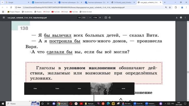Click the zoom out minus button
Image resolution: width=189 pixels, height=106 pixels.
[x=90, y=18]
